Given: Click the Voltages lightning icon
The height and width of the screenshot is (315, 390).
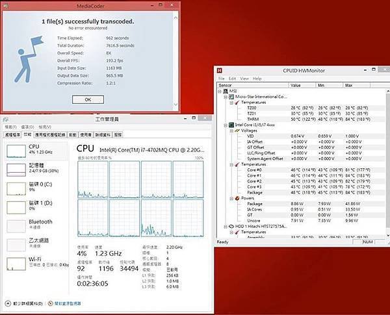Looking at the screenshot, I should [237, 131].
